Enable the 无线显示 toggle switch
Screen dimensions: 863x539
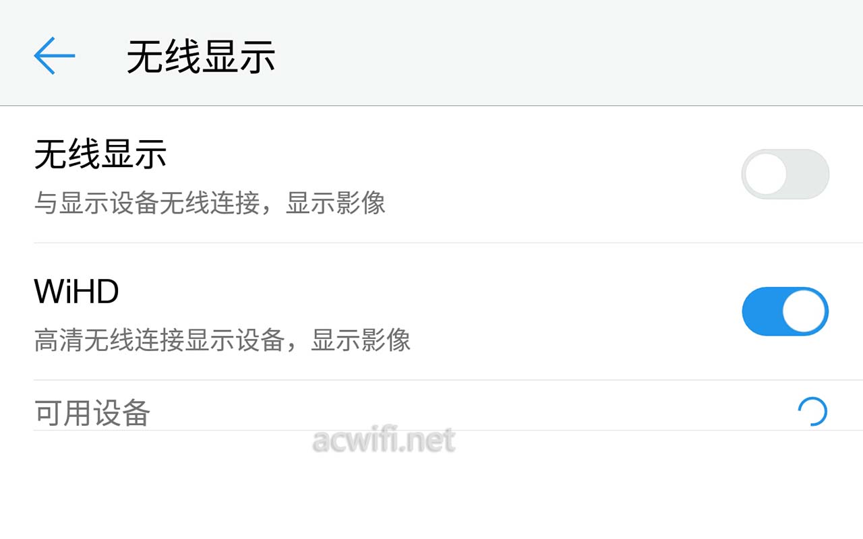pyautogui.click(x=785, y=174)
